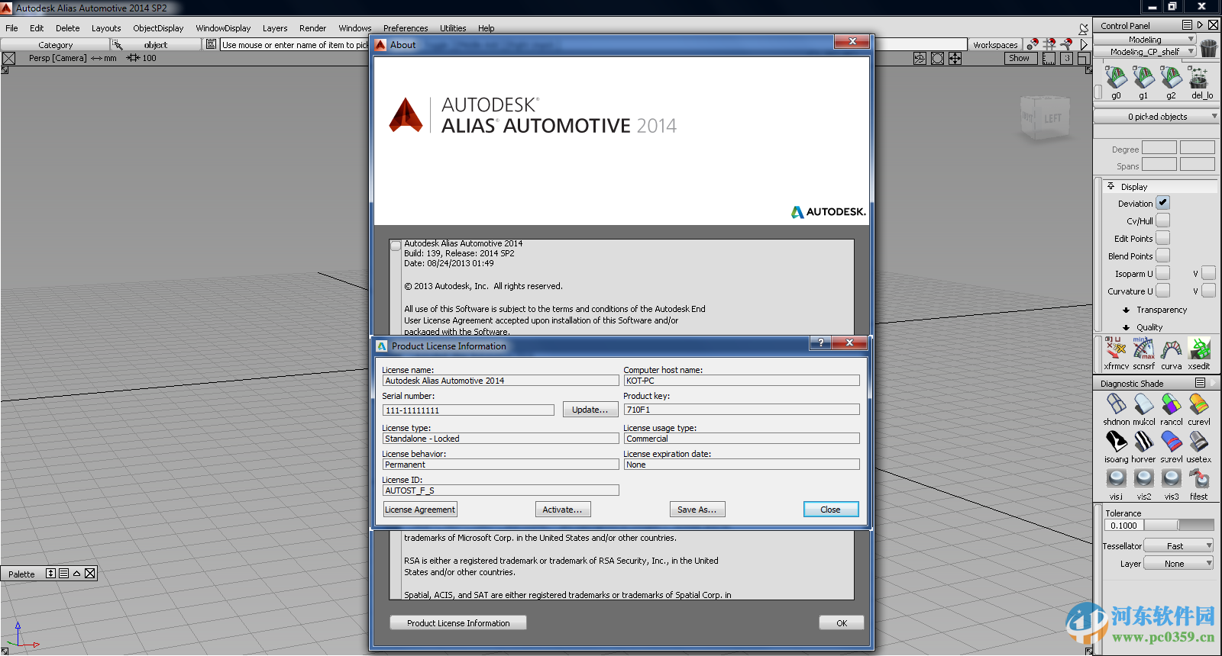Select the vis1 visualization shader
The height and width of the screenshot is (656, 1222).
point(1116,479)
